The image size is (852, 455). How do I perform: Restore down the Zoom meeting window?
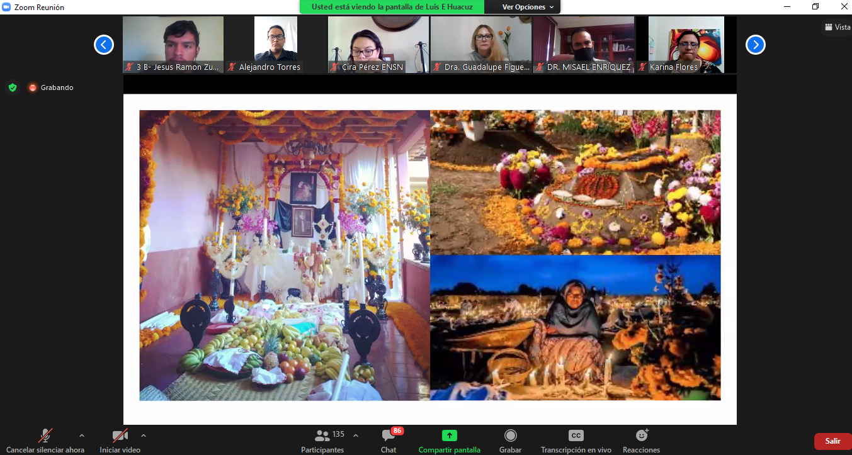point(815,7)
